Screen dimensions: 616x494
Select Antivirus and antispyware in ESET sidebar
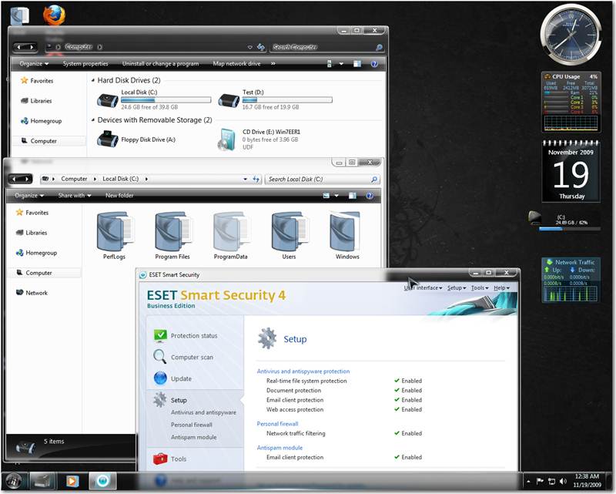(203, 412)
